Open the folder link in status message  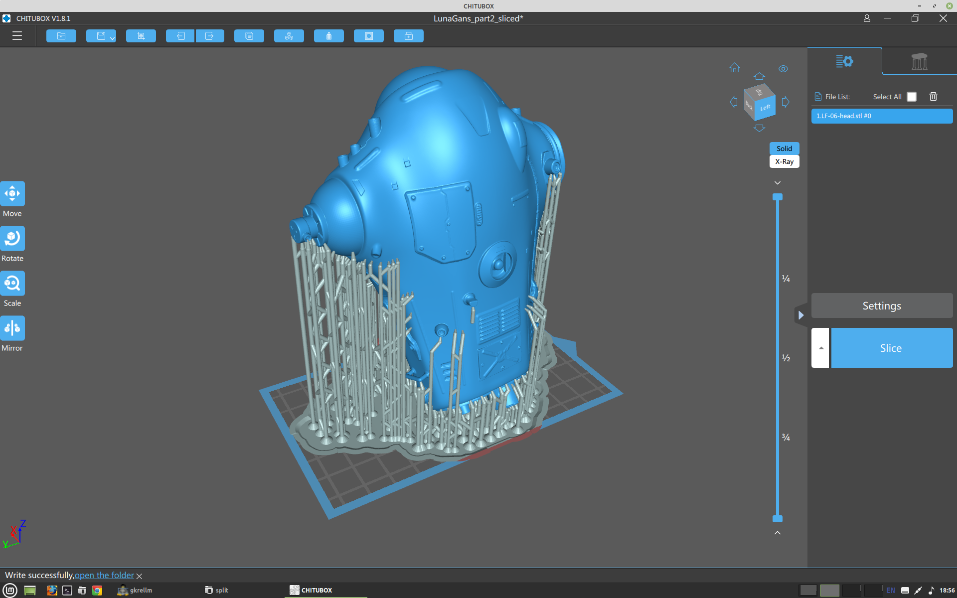[104, 575]
